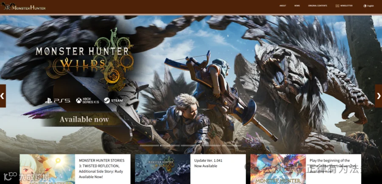Click the Monster Hunter logo
The height and width of the screenshot is (184, 382).
click(23, 6)
